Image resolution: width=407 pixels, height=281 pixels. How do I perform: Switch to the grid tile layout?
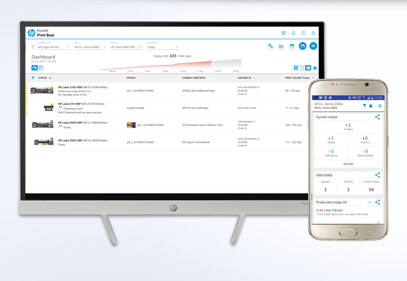click(x=296, y=68)
